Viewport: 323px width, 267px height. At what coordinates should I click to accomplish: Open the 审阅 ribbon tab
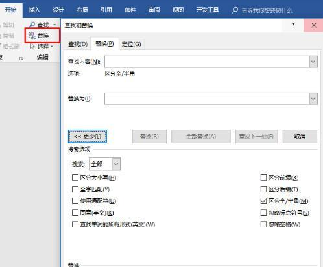[x=154, y=10]
